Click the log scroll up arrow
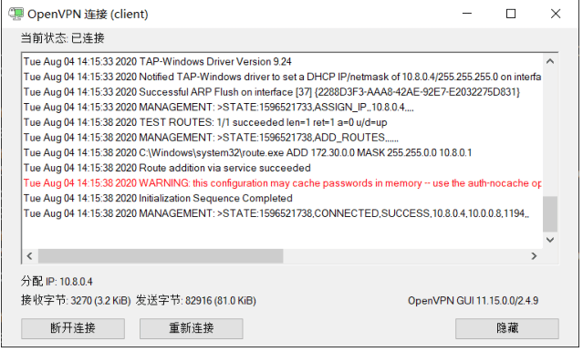The image size is (583, 352). (x=550, y=61)
